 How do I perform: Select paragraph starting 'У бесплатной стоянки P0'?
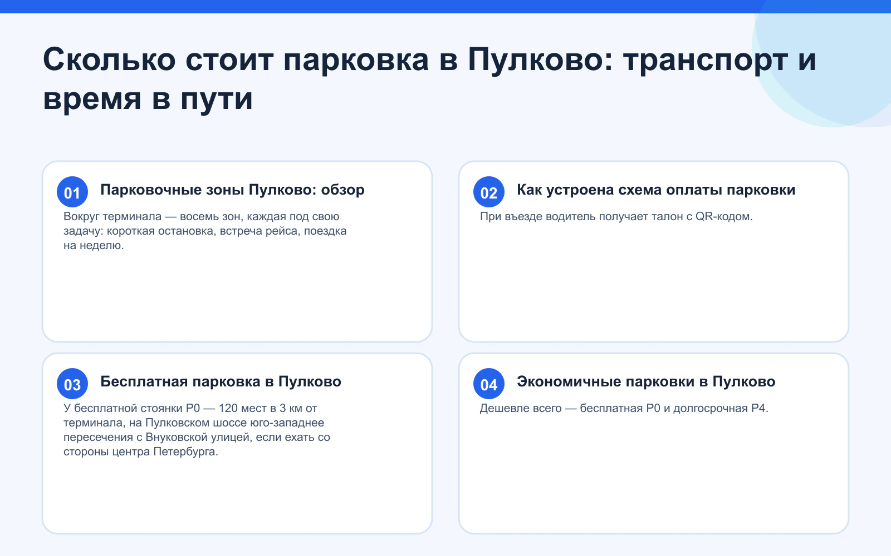coord(197,430)
